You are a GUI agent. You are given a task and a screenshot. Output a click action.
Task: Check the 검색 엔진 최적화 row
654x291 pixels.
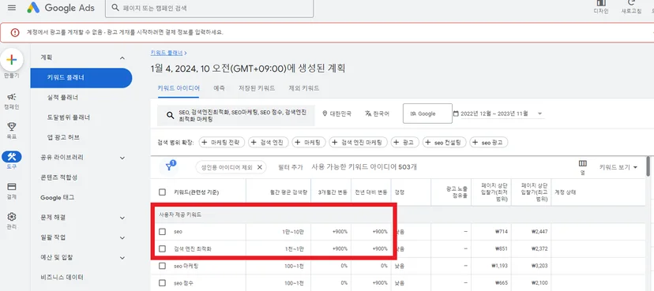pyautogui.click(x=162, y=249)
